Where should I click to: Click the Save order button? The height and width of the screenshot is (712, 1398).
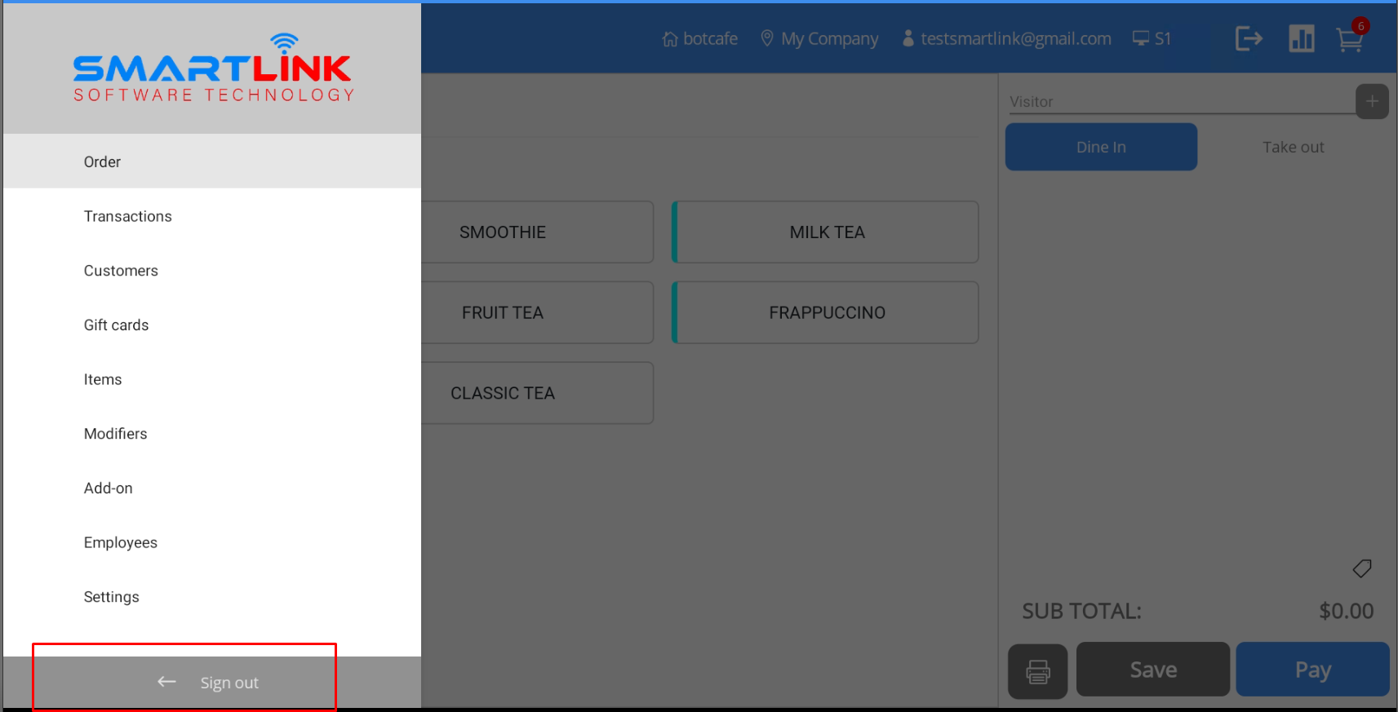point(1152,670)
